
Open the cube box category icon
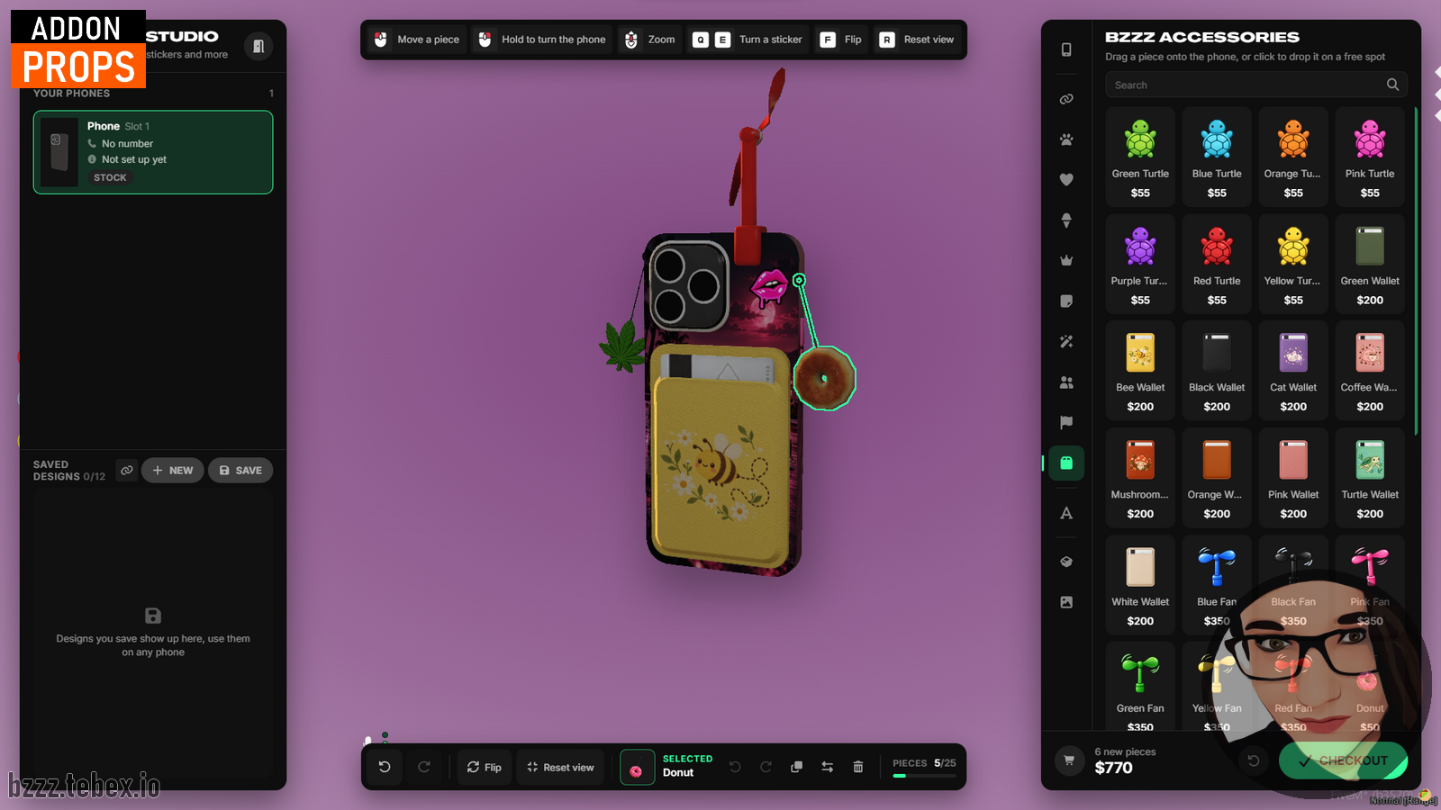(x=1066, y=562)
